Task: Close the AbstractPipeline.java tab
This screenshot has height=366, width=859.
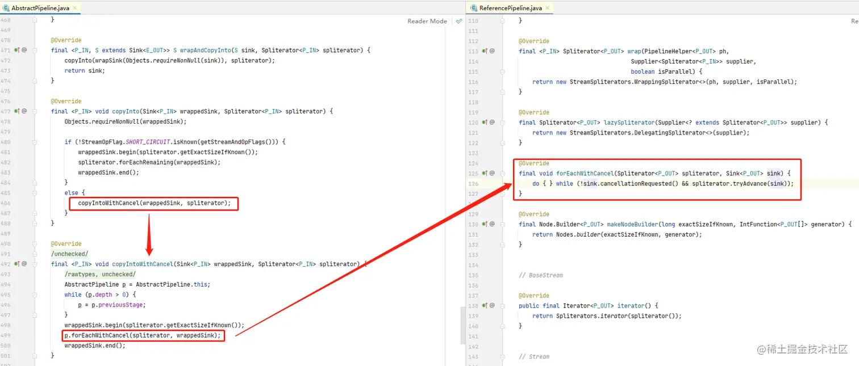Action: pos(75,8)
